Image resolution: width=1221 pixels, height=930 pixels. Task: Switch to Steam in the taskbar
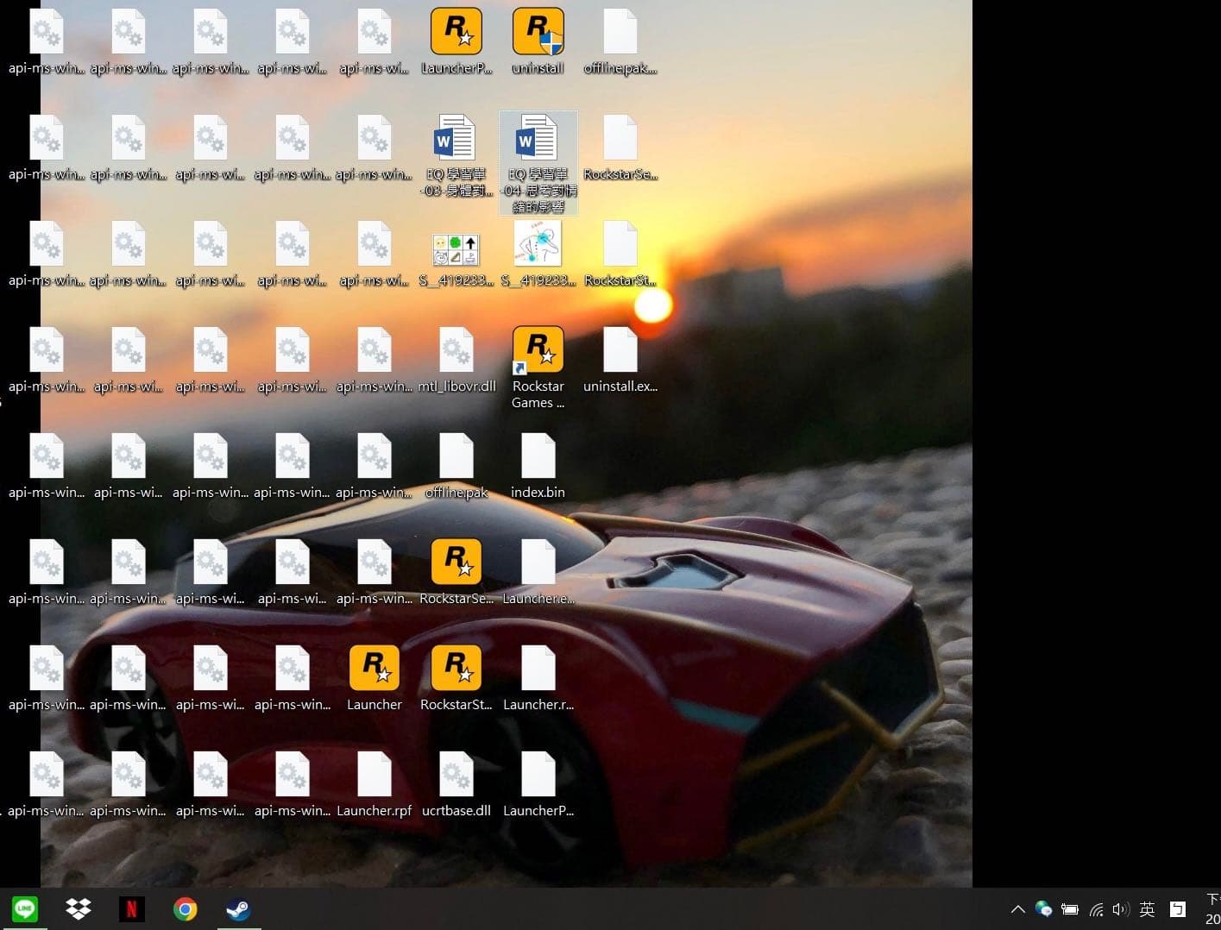(x=239, y=908)
